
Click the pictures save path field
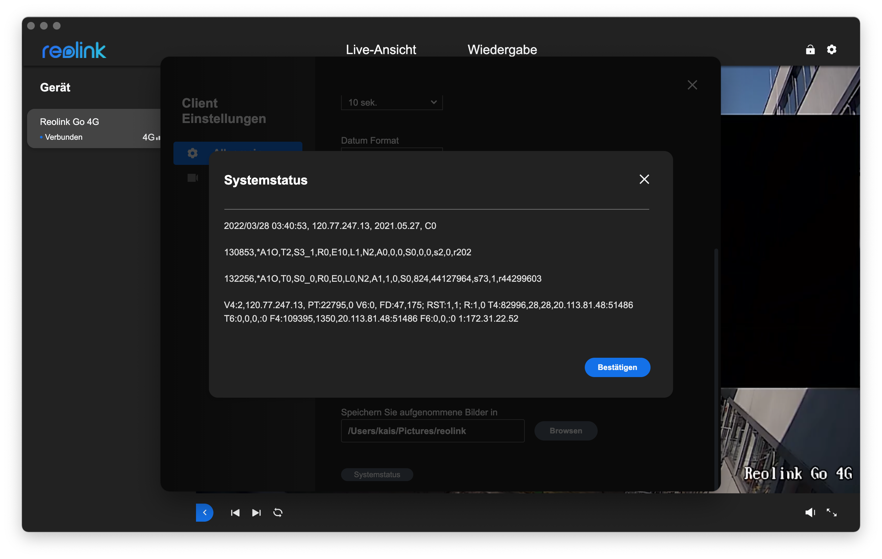[x=432, y=431]
